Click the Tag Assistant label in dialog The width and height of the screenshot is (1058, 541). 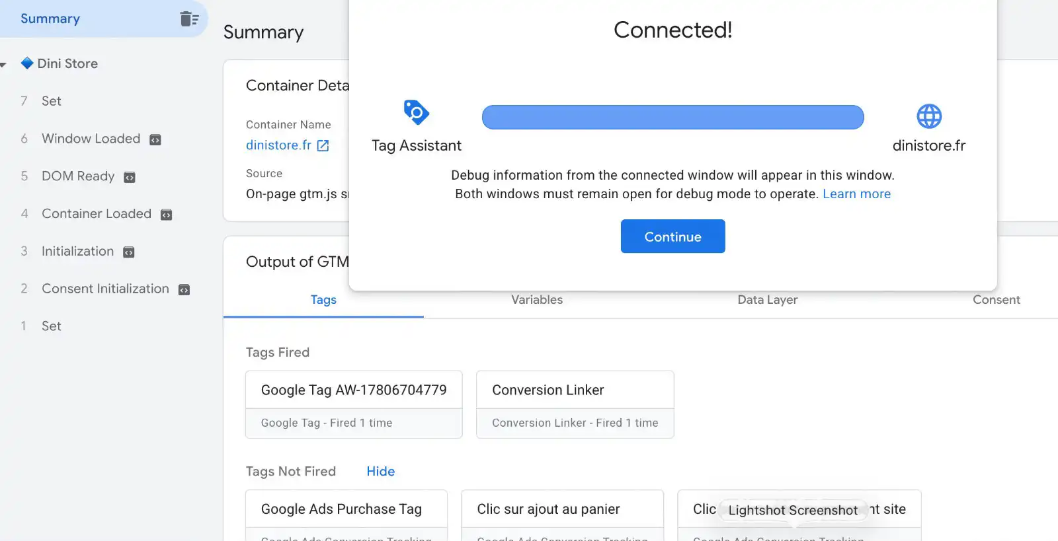[x=417, y=146]
